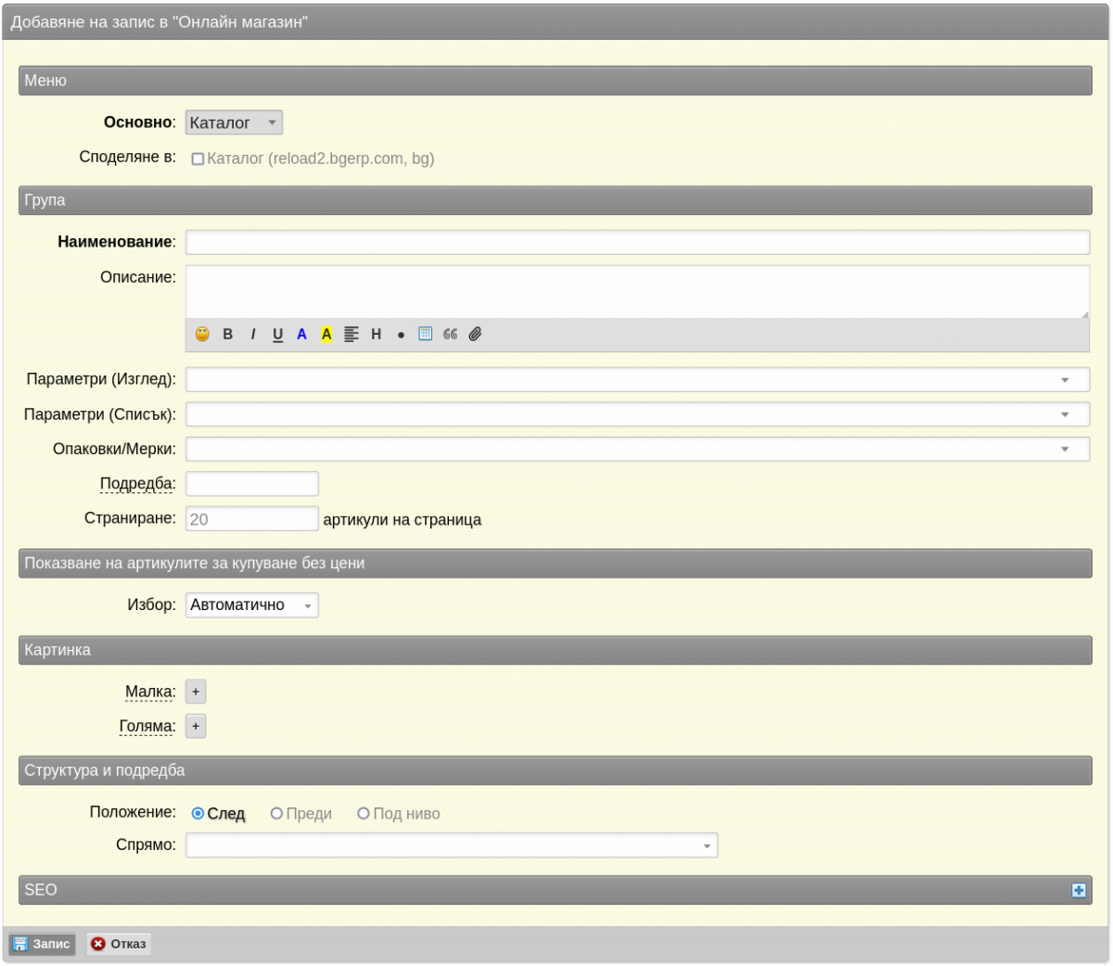
Task: Apply yellow highlight background icon
Action: [326, 335]
